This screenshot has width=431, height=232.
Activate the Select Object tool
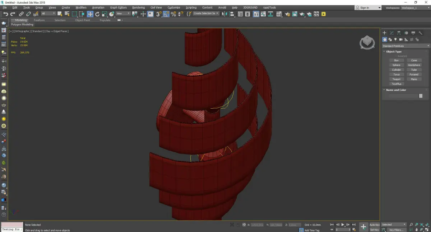pos(60,14)
